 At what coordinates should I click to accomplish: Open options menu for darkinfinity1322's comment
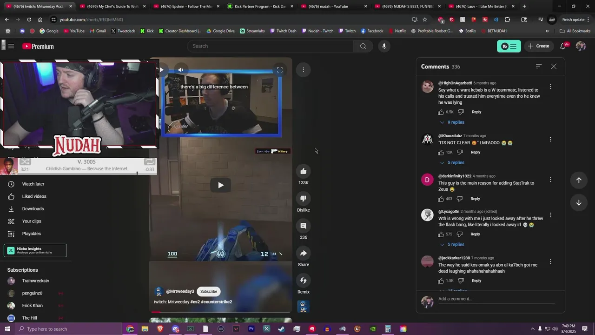click(550, 180)
